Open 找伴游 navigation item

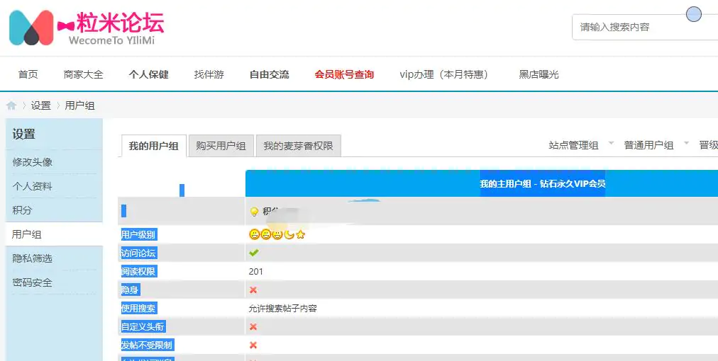[x=209, y=74]
